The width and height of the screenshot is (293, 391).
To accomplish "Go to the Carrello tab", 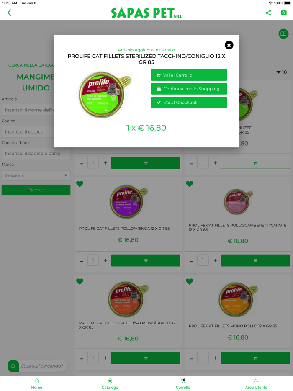I will point(183,384).
